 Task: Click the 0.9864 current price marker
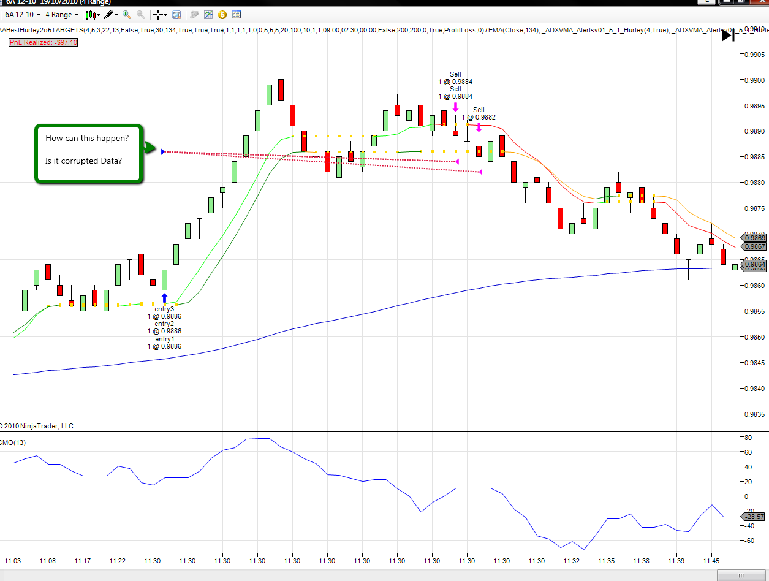coord(754,264)
